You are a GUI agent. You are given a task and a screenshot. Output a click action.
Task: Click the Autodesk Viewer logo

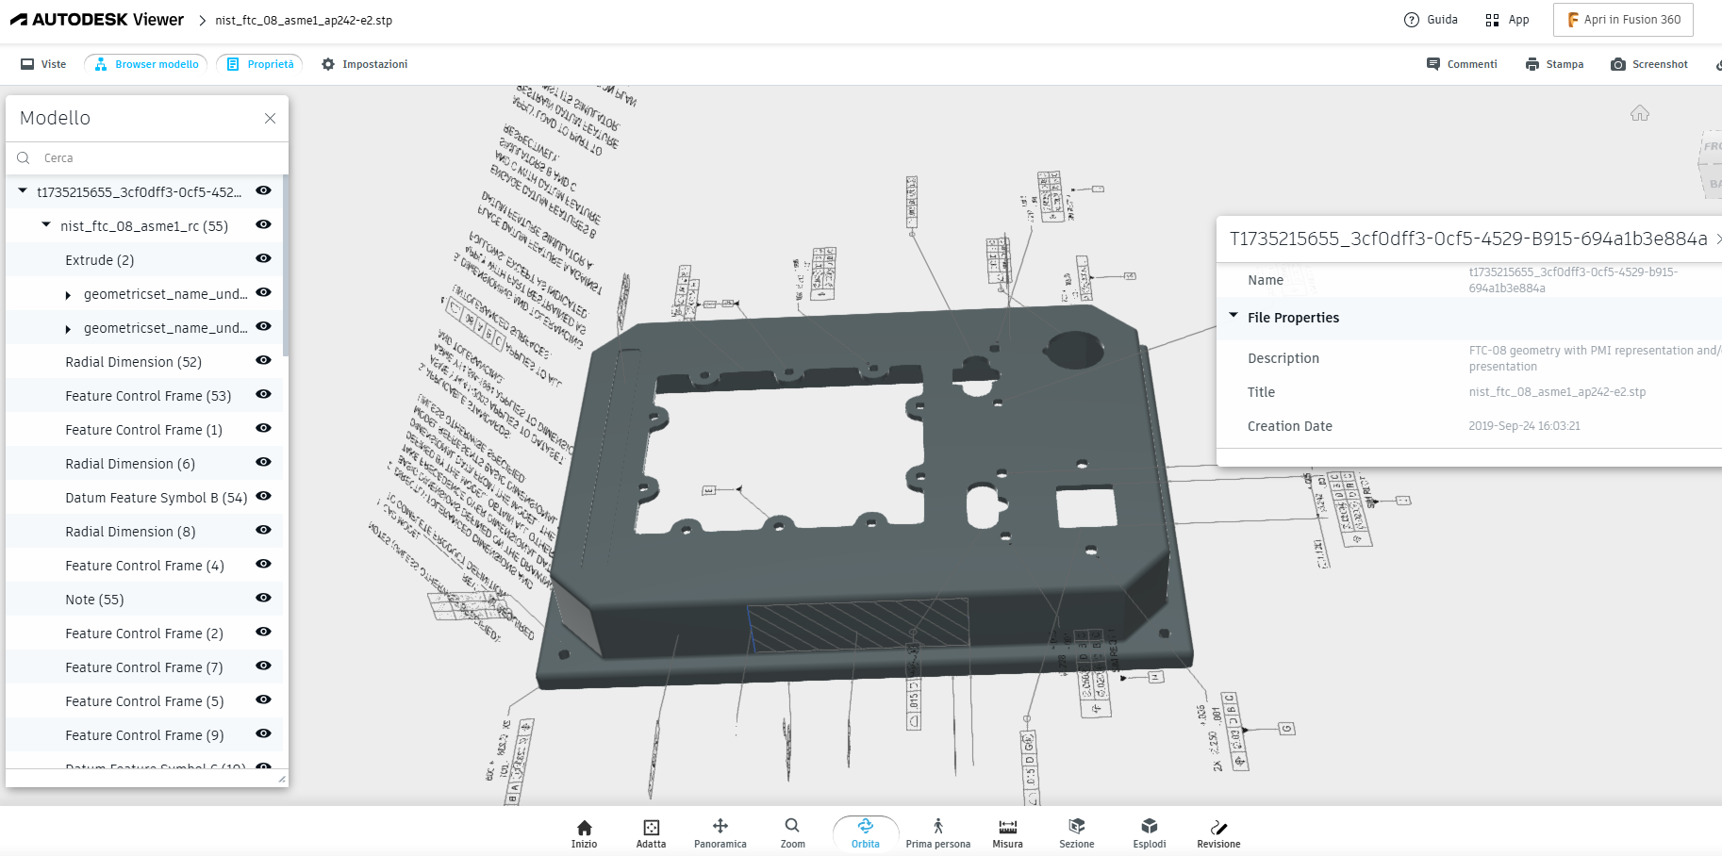click(x=97, y=20)
